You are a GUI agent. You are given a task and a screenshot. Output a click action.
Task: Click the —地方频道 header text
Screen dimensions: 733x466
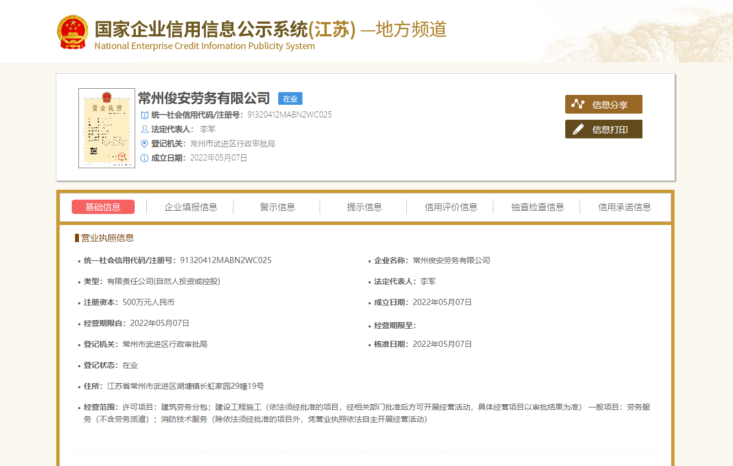[x=404, y=29]
